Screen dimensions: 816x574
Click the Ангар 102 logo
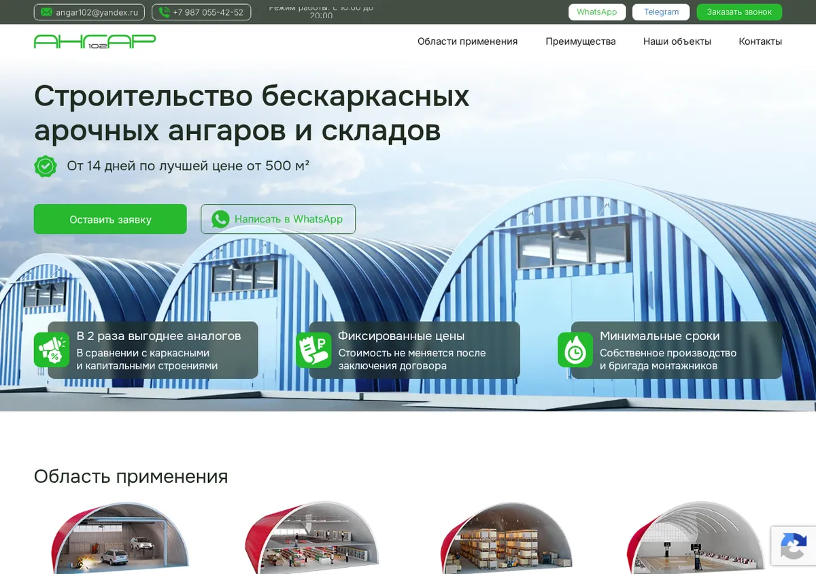tap(95, 41)
